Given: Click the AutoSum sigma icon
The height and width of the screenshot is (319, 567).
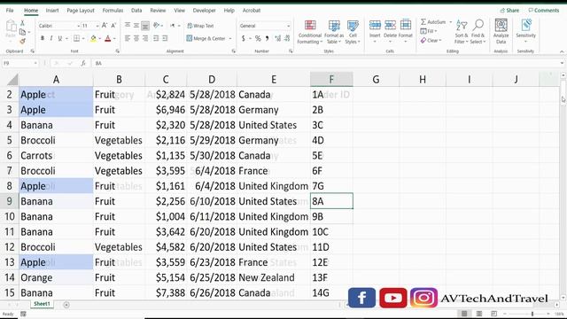Looking at the screenshot, I should click(x=423, y=22).
